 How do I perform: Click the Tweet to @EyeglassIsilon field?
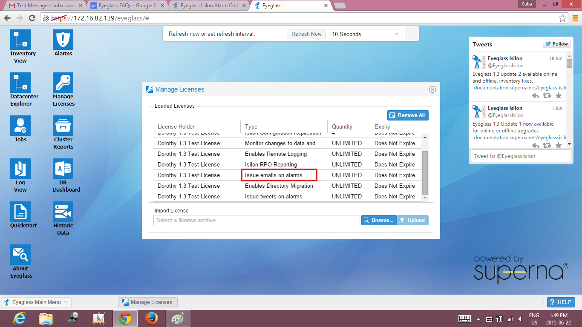pyautogui.click(x=521, y=156)
